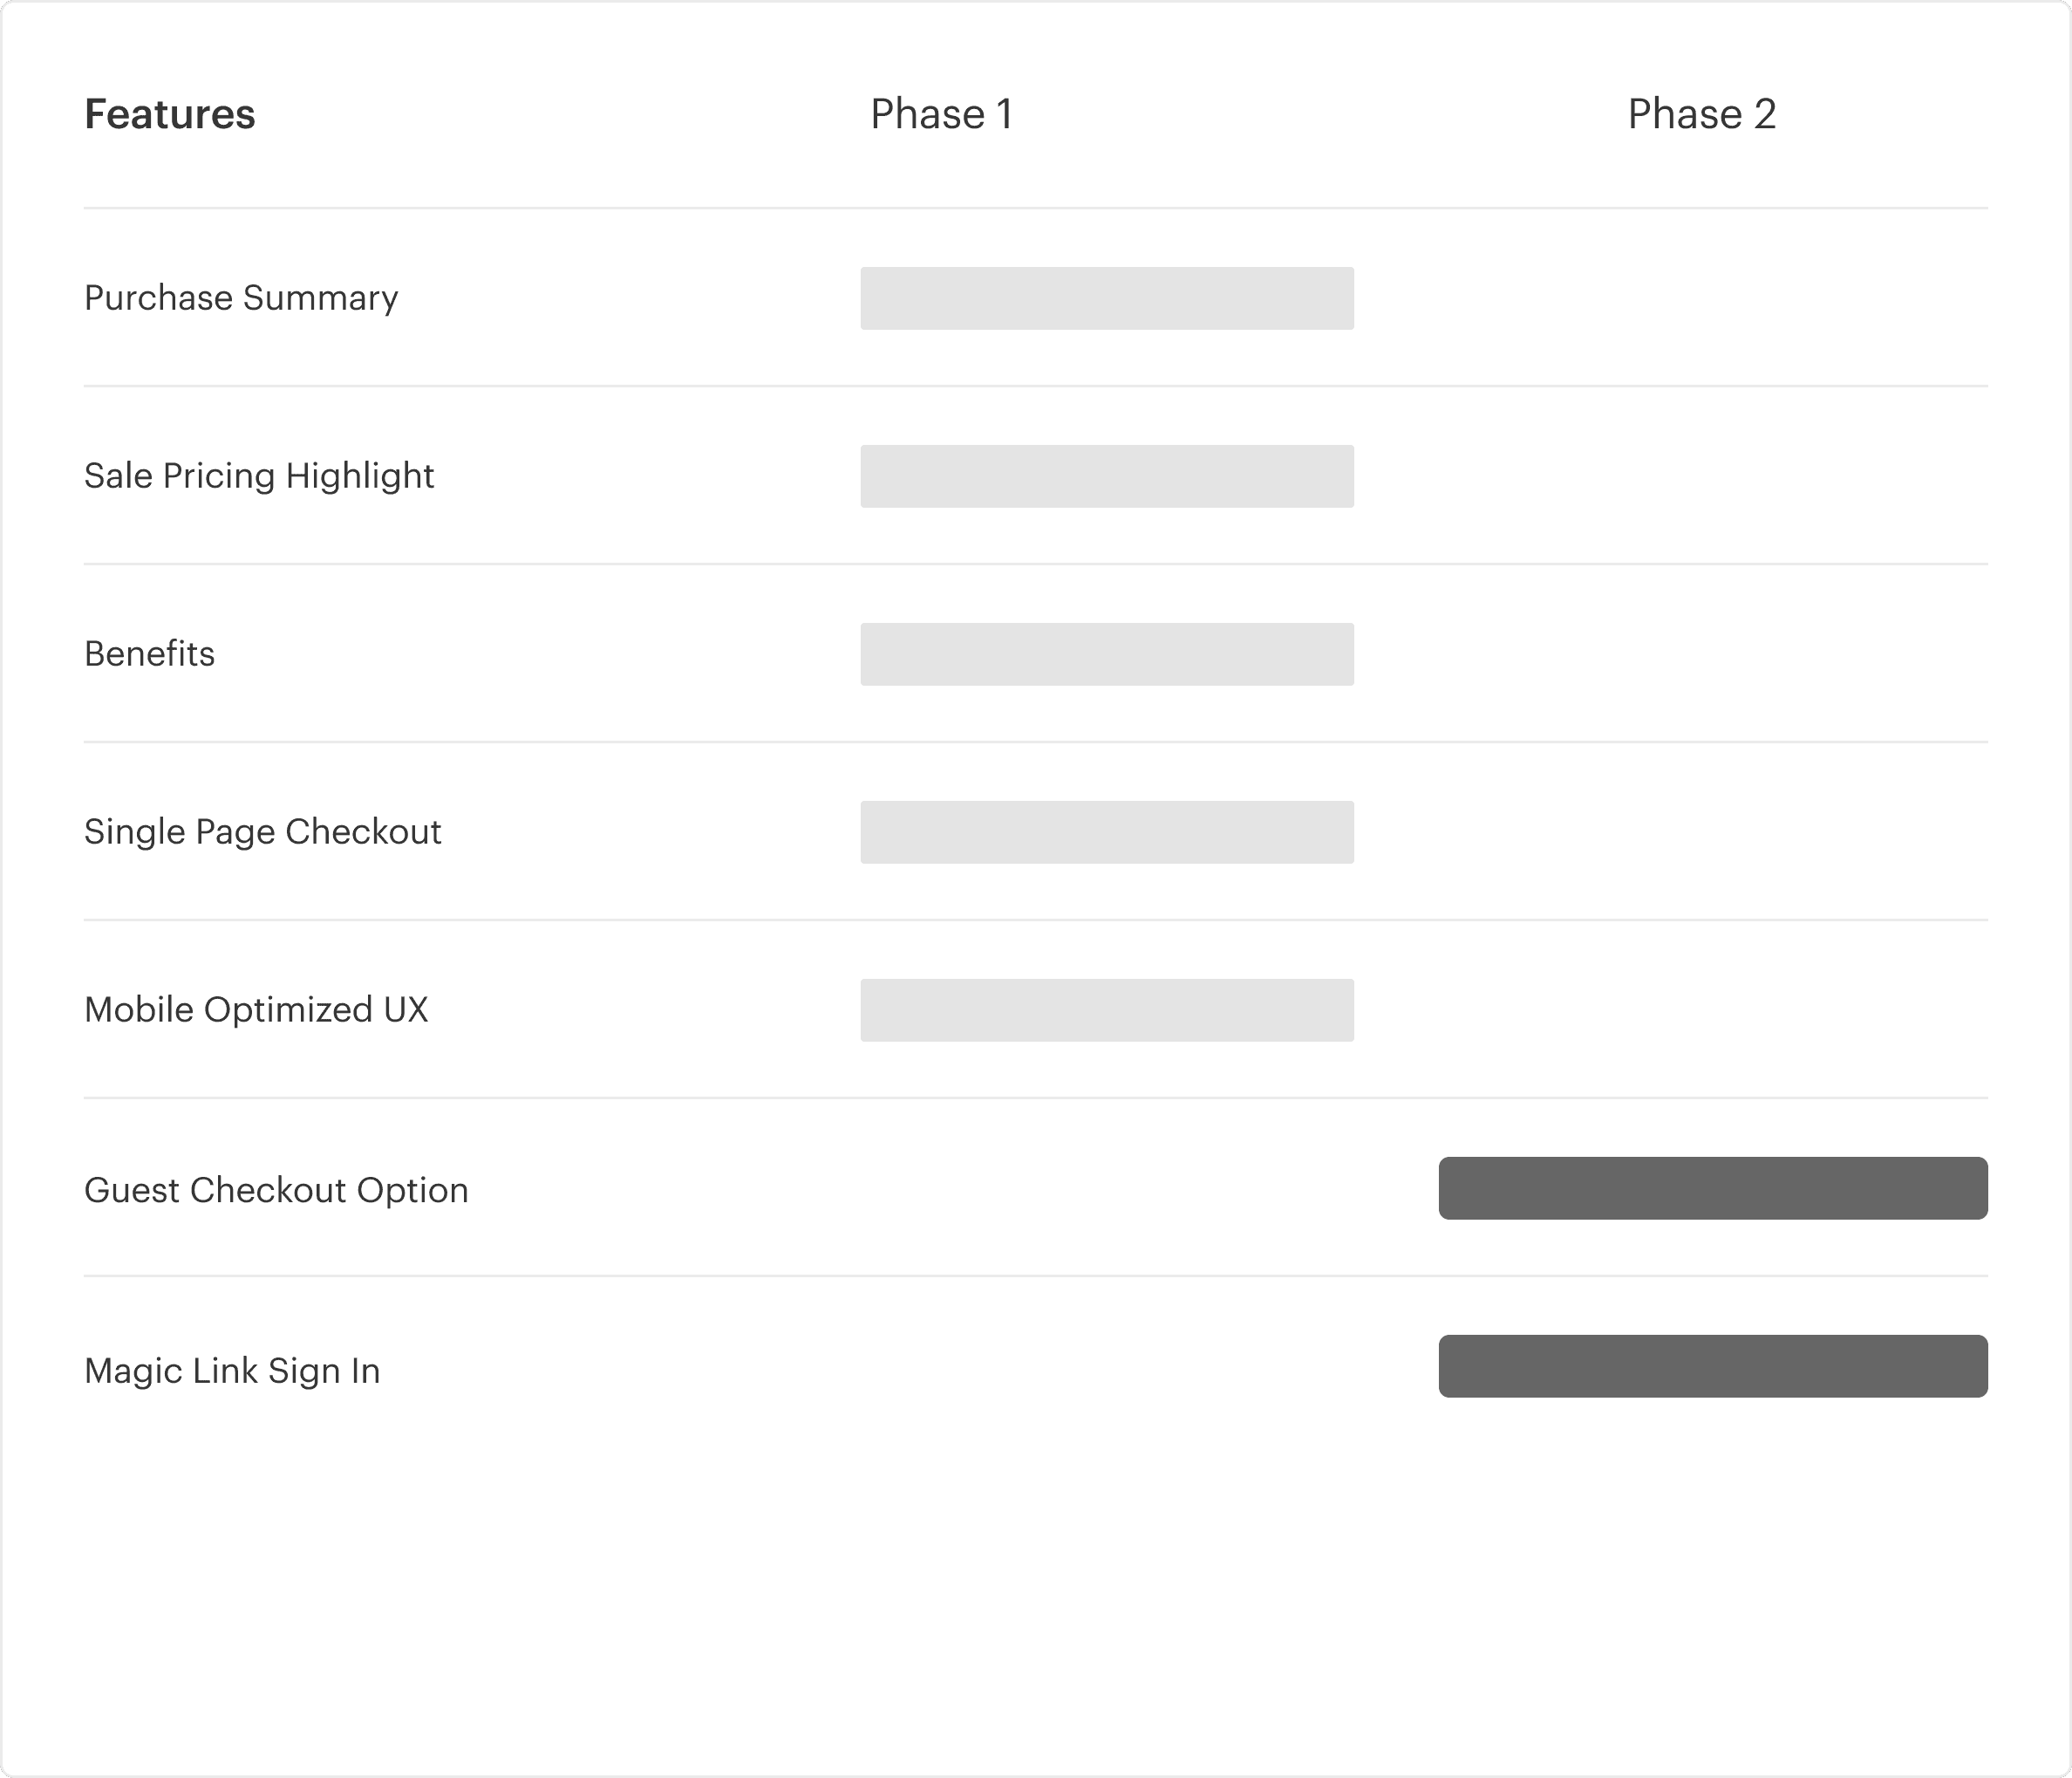The image size is (2072, 1778).
Task: Click the Features column header
Action: [x=170, y=114]
